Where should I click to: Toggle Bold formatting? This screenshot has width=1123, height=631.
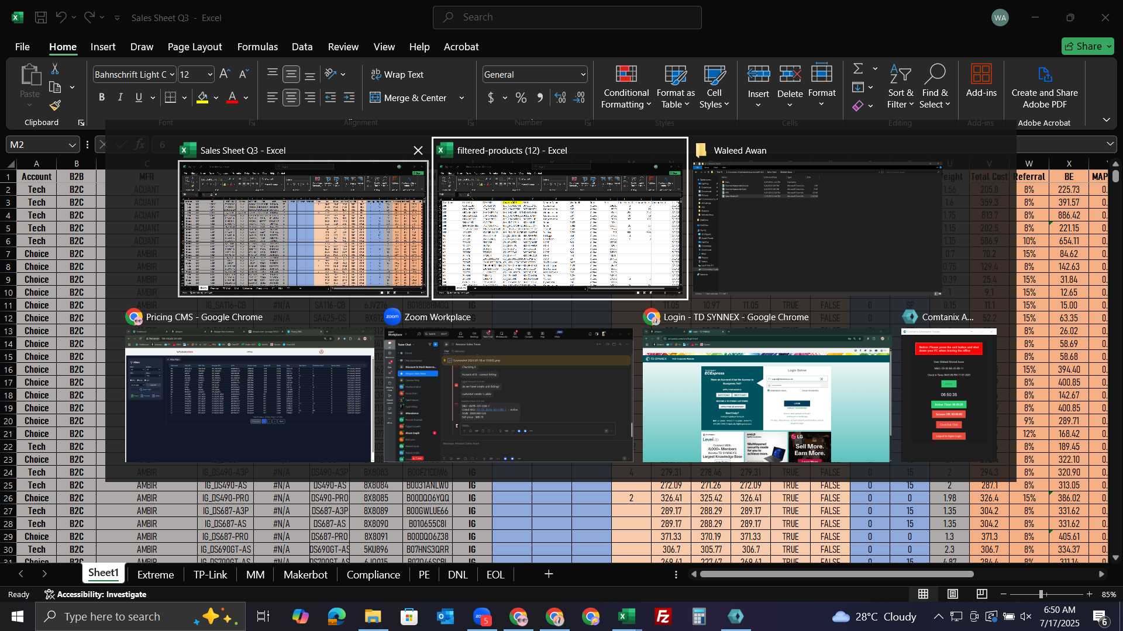(102, 98)
